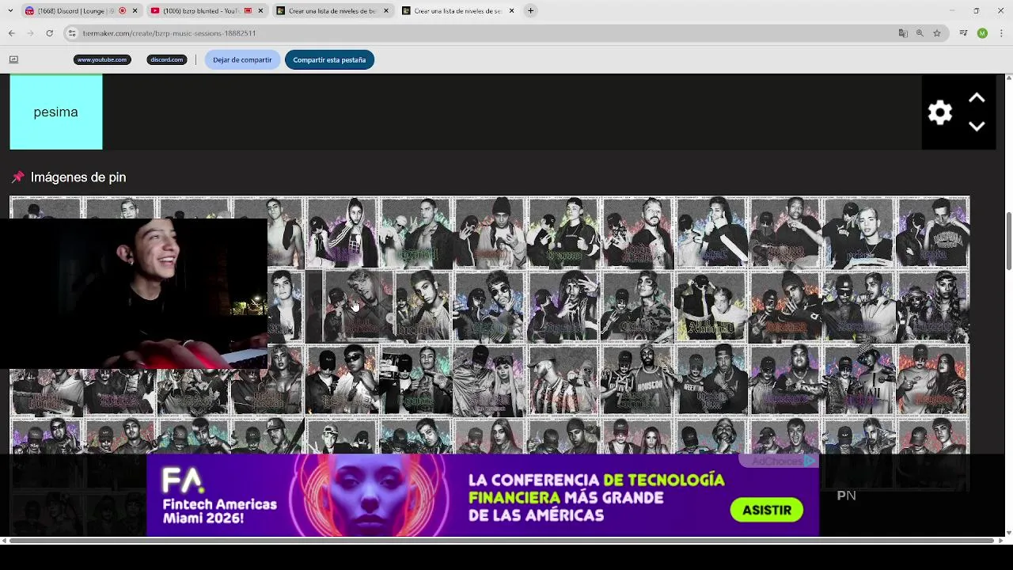Click the page vertical scrollbar

pyautogui.click(x=1009, y=241)
